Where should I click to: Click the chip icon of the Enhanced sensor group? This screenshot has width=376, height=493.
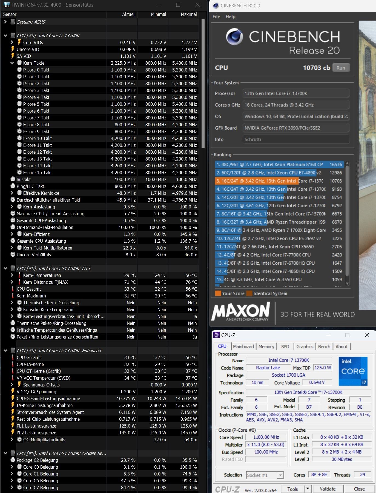click(13, 351)
